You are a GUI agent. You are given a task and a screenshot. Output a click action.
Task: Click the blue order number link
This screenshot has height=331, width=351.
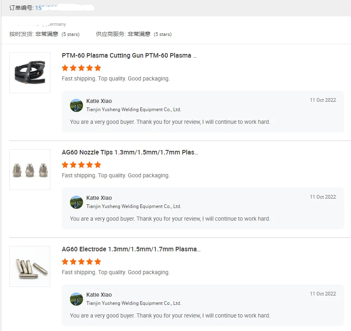(46, 8)
